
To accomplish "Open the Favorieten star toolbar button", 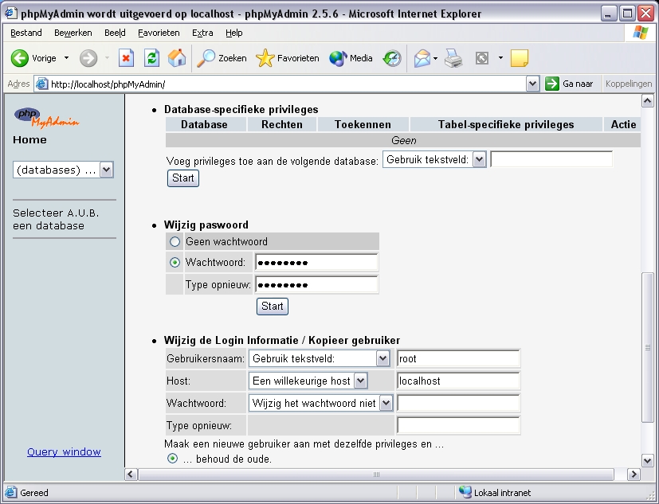I will click(288, 58).
